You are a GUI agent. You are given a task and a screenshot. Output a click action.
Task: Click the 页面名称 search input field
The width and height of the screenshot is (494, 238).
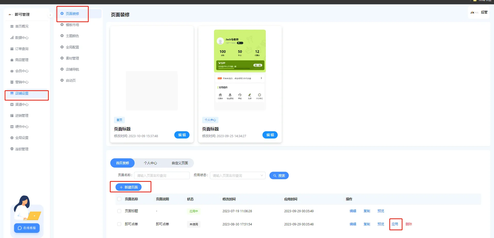coord(162,176)
